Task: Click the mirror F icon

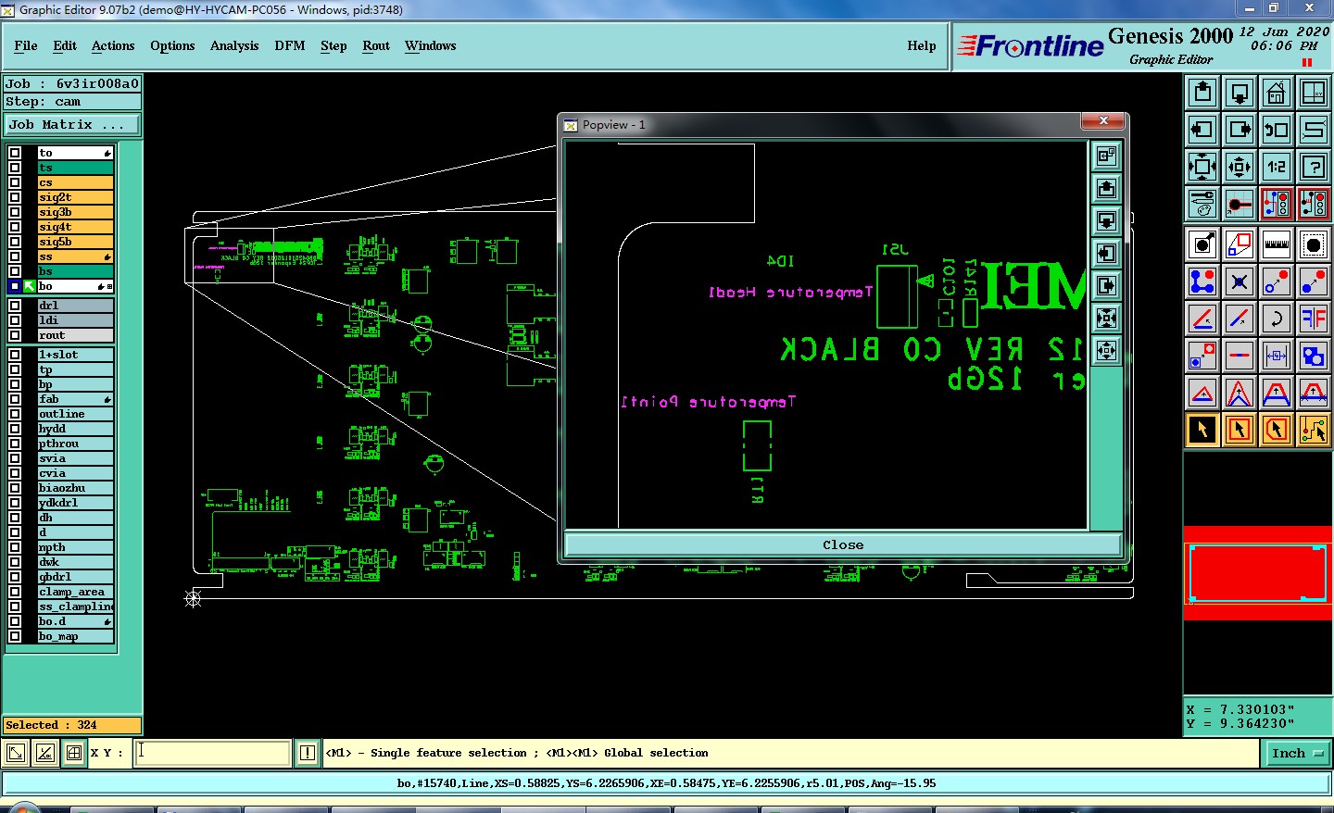Action: click(1314, 319)
